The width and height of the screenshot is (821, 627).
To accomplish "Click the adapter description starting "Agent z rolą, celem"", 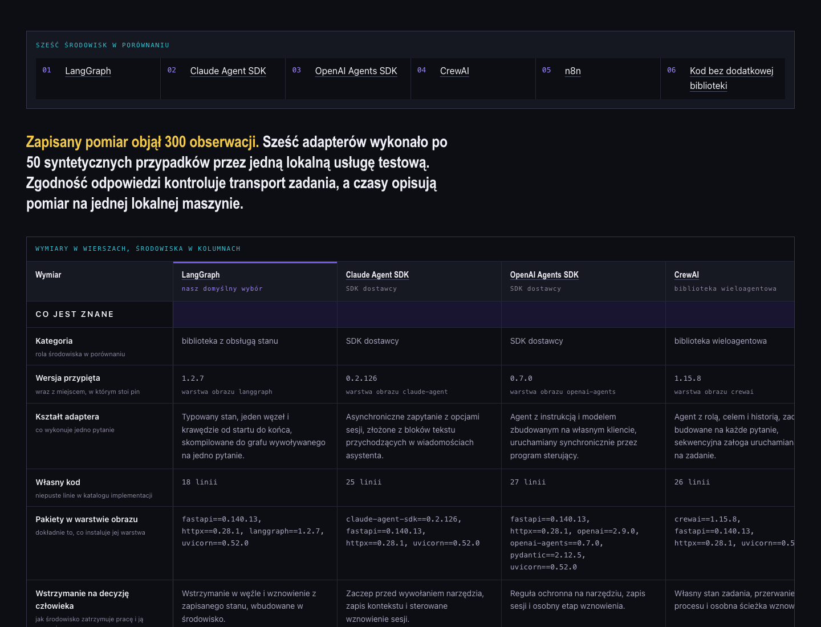I will coord(734,436).
